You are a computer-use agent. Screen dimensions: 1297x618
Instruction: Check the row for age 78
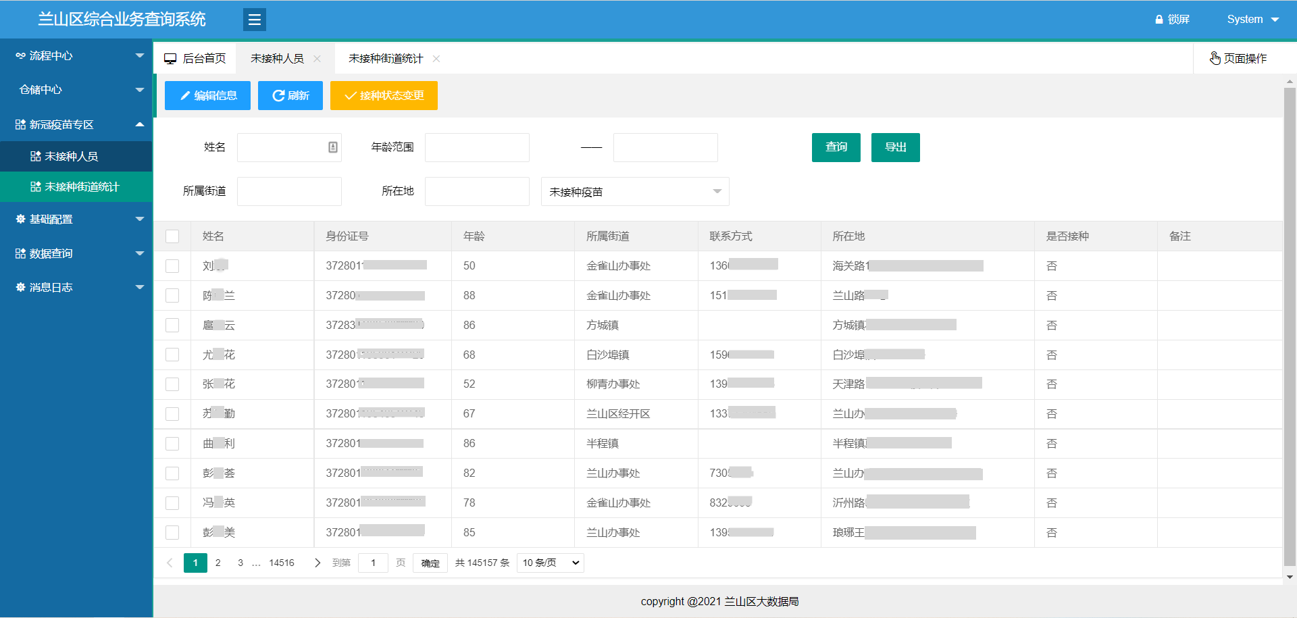tap(172, 503)
